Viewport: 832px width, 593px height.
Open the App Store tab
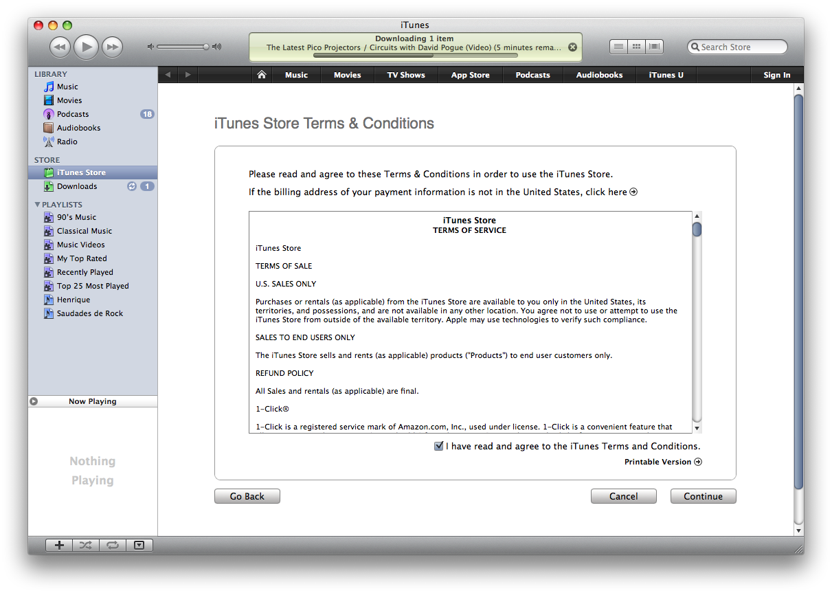[470, 75]
